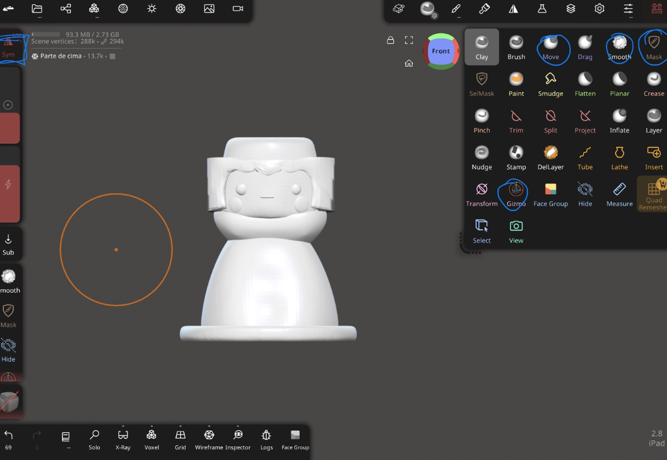Choose the Pinch tool
Image resolution: width=667 pixels, height=460 pixels.
coord(482,121)
